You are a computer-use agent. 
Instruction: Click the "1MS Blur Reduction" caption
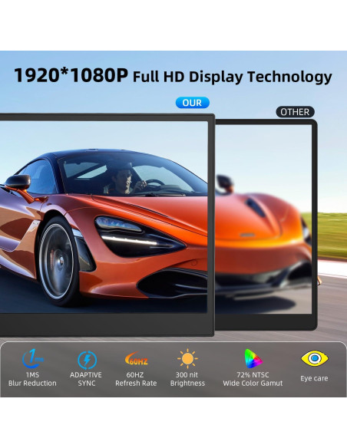(x=32, y=379)
